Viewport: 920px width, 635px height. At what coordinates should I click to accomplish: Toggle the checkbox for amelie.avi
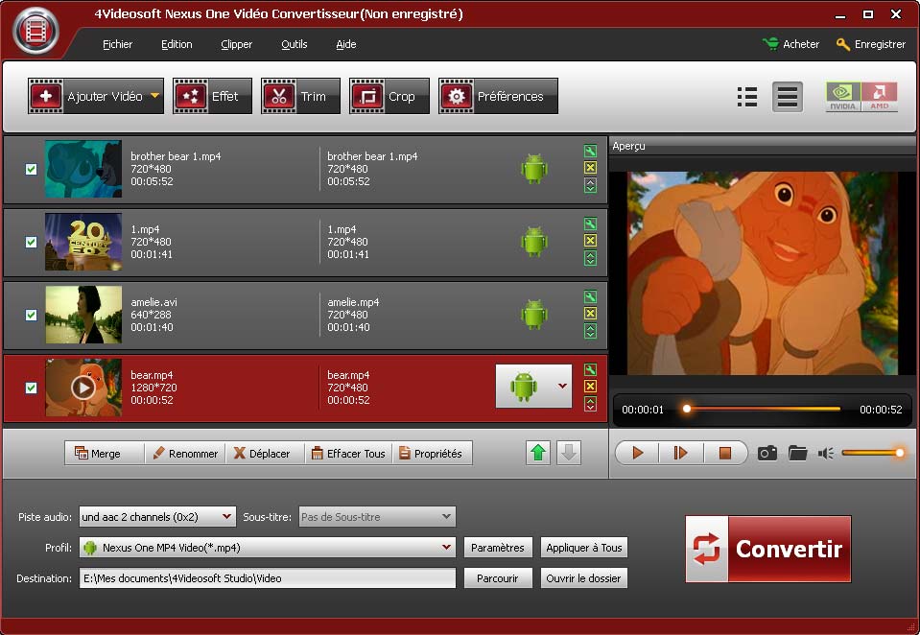[x=31, y=315]
